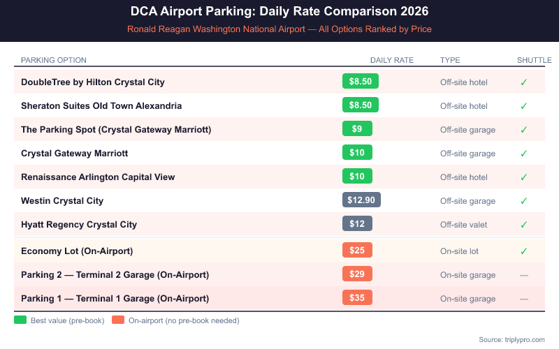Click the green Best value legend swatch

pos(20,320)
